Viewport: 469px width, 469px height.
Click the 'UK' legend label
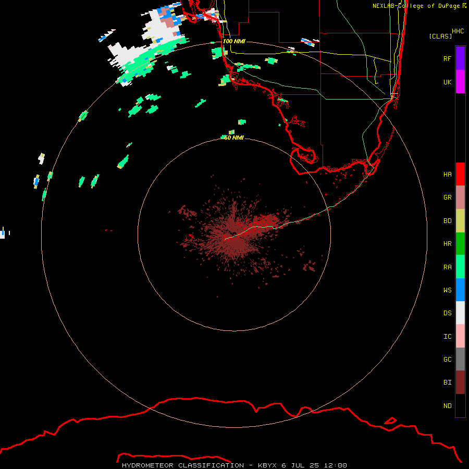[x=447, y=82]
